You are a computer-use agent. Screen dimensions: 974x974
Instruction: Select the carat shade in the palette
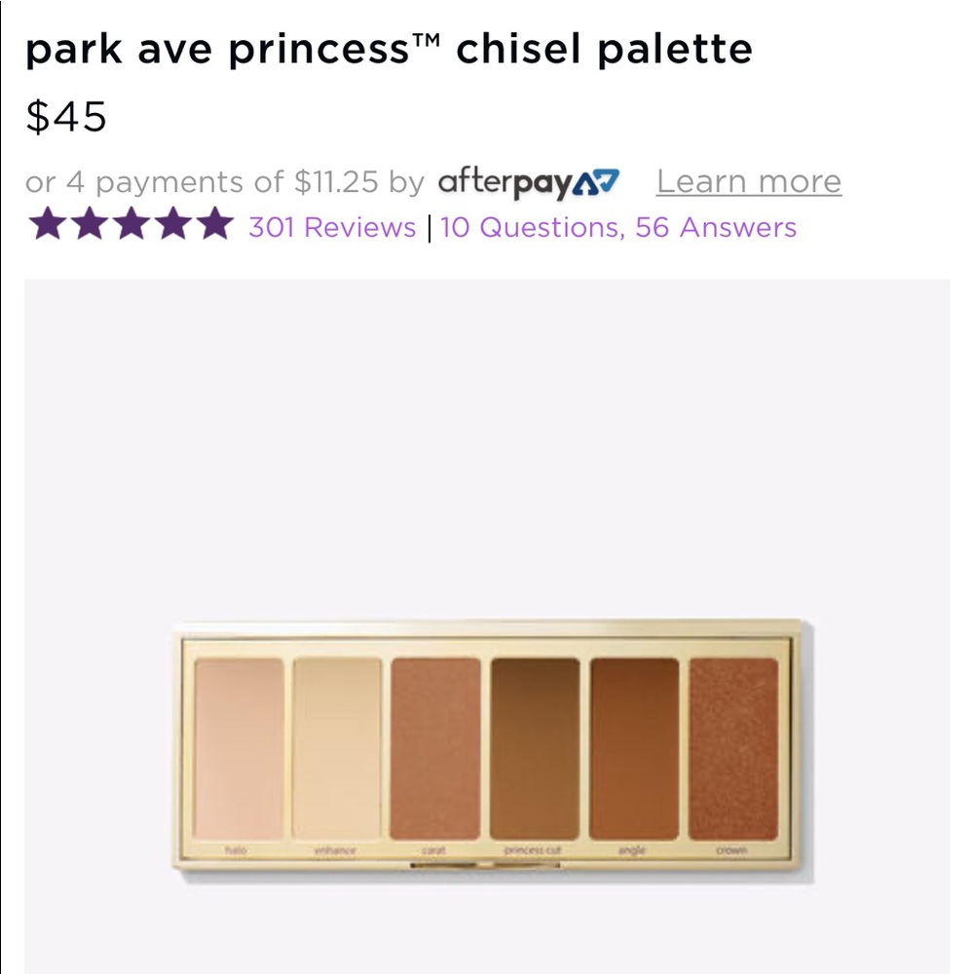435,752
